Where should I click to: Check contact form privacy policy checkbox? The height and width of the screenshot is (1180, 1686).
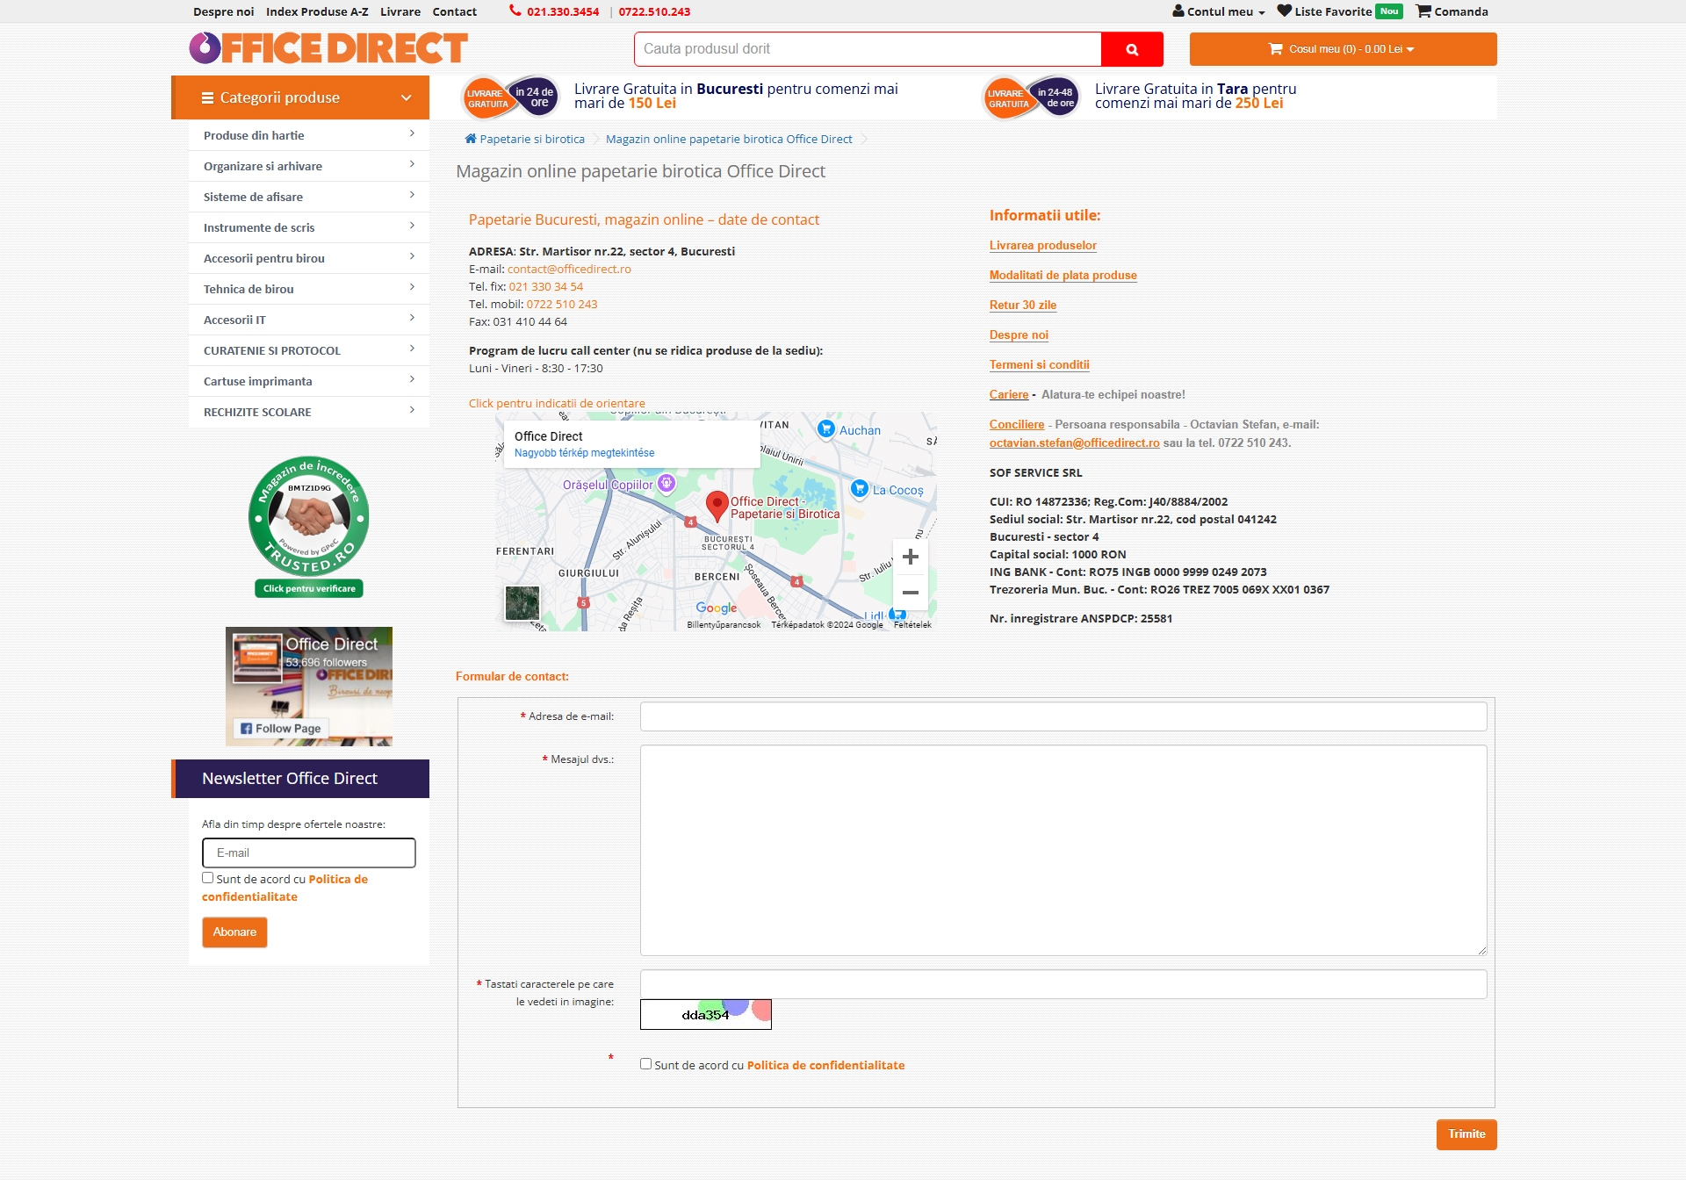click(x=646, y=1064)
